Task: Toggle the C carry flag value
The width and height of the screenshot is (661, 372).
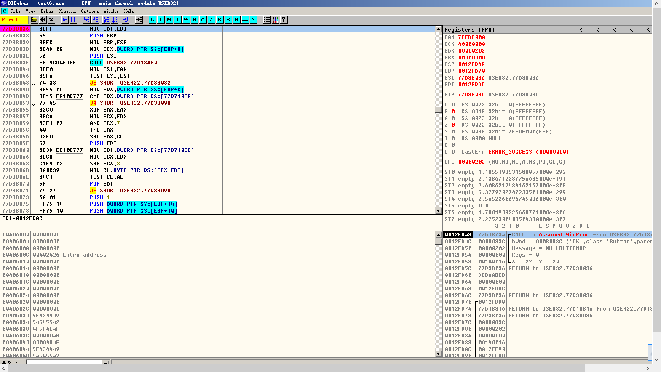Action: click(x=453, y=105)
